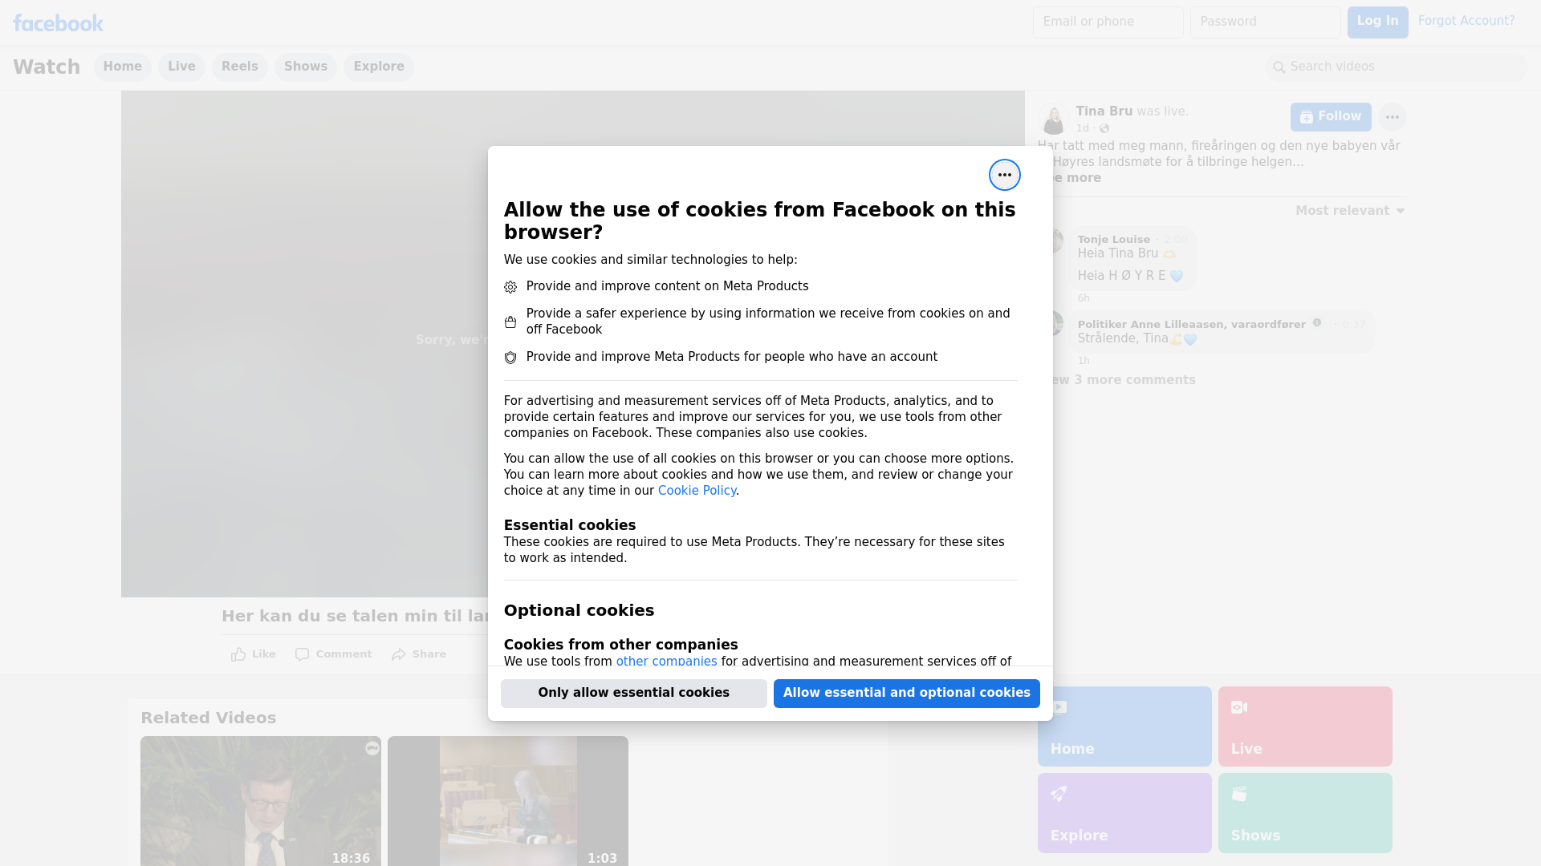
Task: Click commenter name Politiker Anne Lilleaasen
Action: (x=1191, y=325)
